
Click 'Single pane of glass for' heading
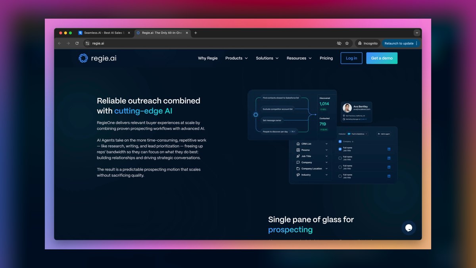pos(311,219)
